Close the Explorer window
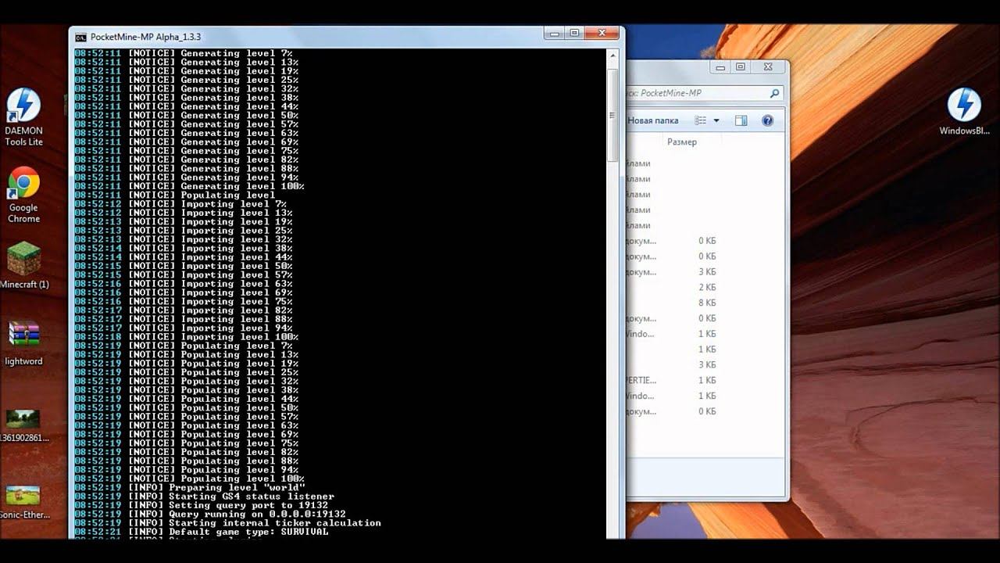This screenshot has height=563, width=1000. click(768, 67)
